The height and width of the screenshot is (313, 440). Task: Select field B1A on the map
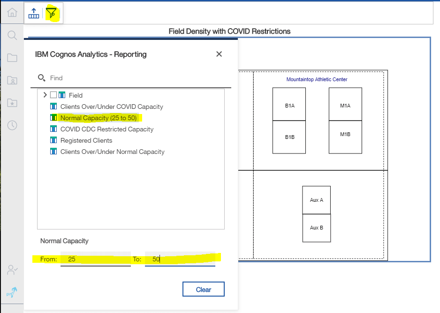tap(289, 104)
